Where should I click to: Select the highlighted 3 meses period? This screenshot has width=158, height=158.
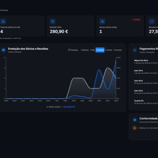pos(100,50)
